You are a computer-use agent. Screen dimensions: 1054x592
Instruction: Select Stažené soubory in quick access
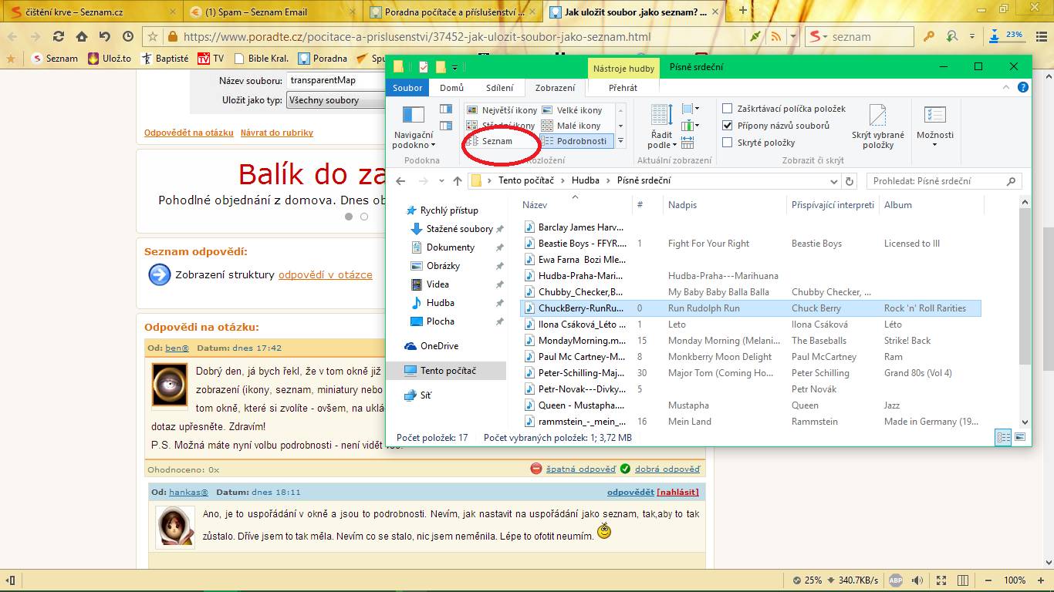click(x=459, y=229)
